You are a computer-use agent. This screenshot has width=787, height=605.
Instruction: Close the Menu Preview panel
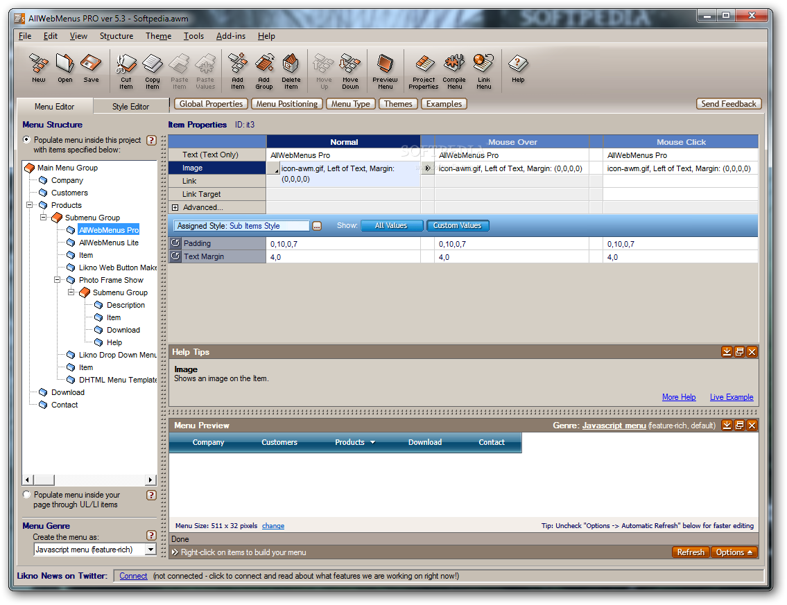(x=752, y=426)
